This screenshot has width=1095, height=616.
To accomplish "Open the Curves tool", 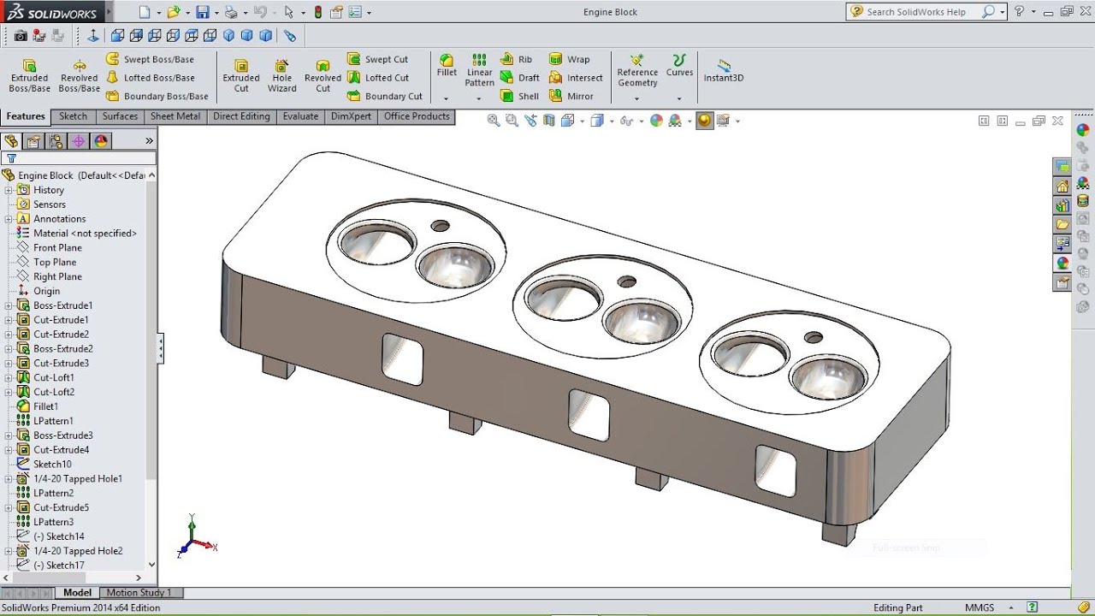I will point(679,66).
